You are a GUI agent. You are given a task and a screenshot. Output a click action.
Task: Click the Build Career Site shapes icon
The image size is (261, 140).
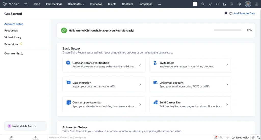(155, 102)
